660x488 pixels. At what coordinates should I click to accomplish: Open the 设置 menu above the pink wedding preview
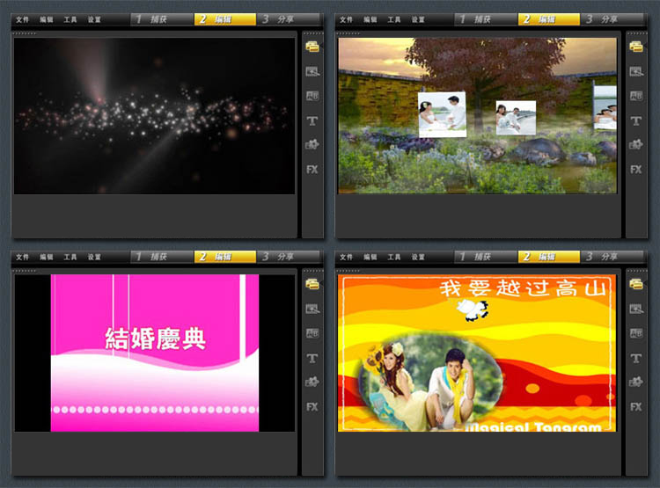[x=94, y=257]
